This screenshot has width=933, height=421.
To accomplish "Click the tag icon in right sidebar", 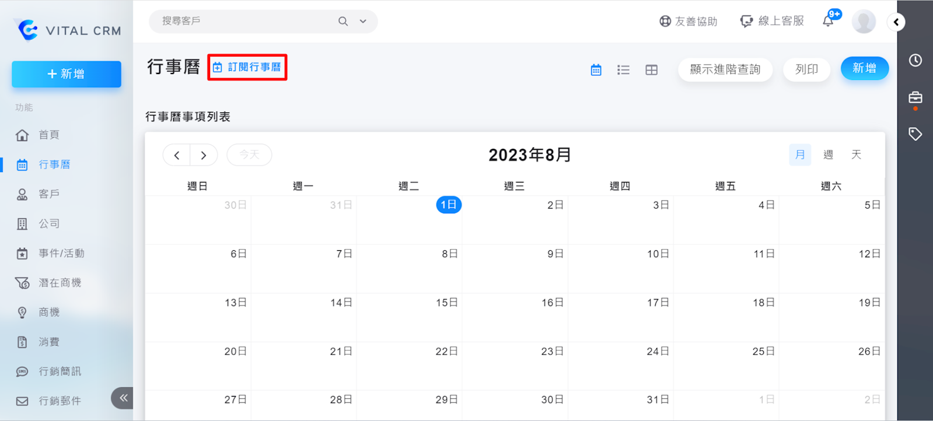I will pos(915,134).
